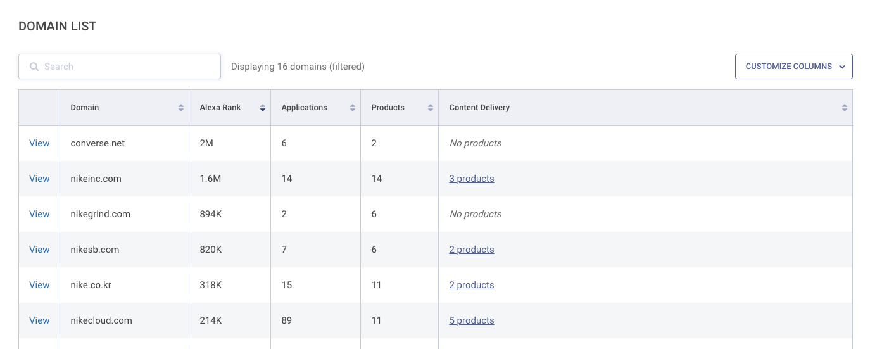
Task: Open nikeinc.com's 3 products link
Action: 471,179
